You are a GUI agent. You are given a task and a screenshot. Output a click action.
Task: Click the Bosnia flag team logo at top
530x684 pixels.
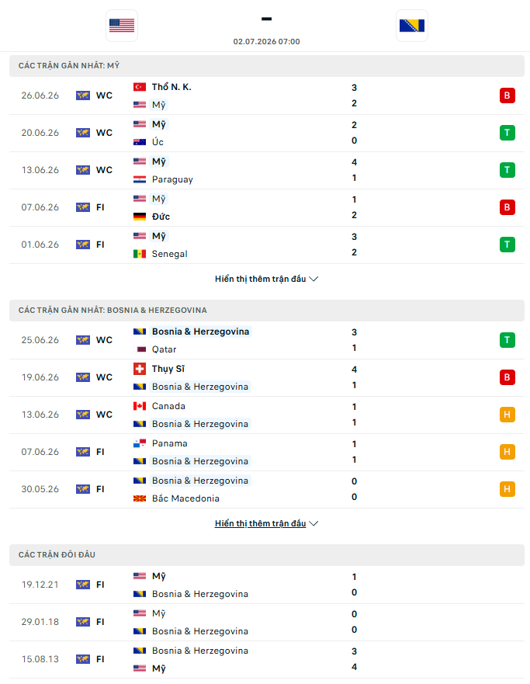pyautogui.click(x=412, y=26)
